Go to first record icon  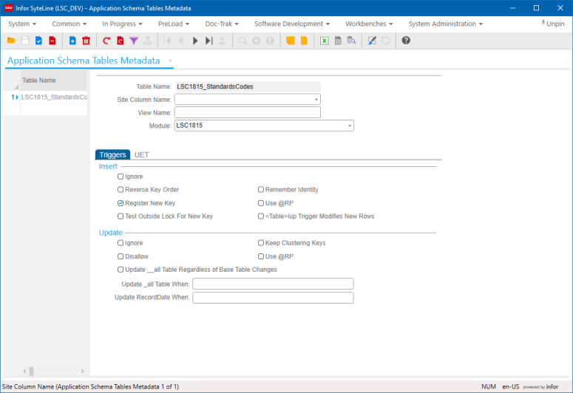click(x=167, y=41)
